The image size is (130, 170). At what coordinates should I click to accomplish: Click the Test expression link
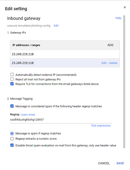click(x=101, y=126)
